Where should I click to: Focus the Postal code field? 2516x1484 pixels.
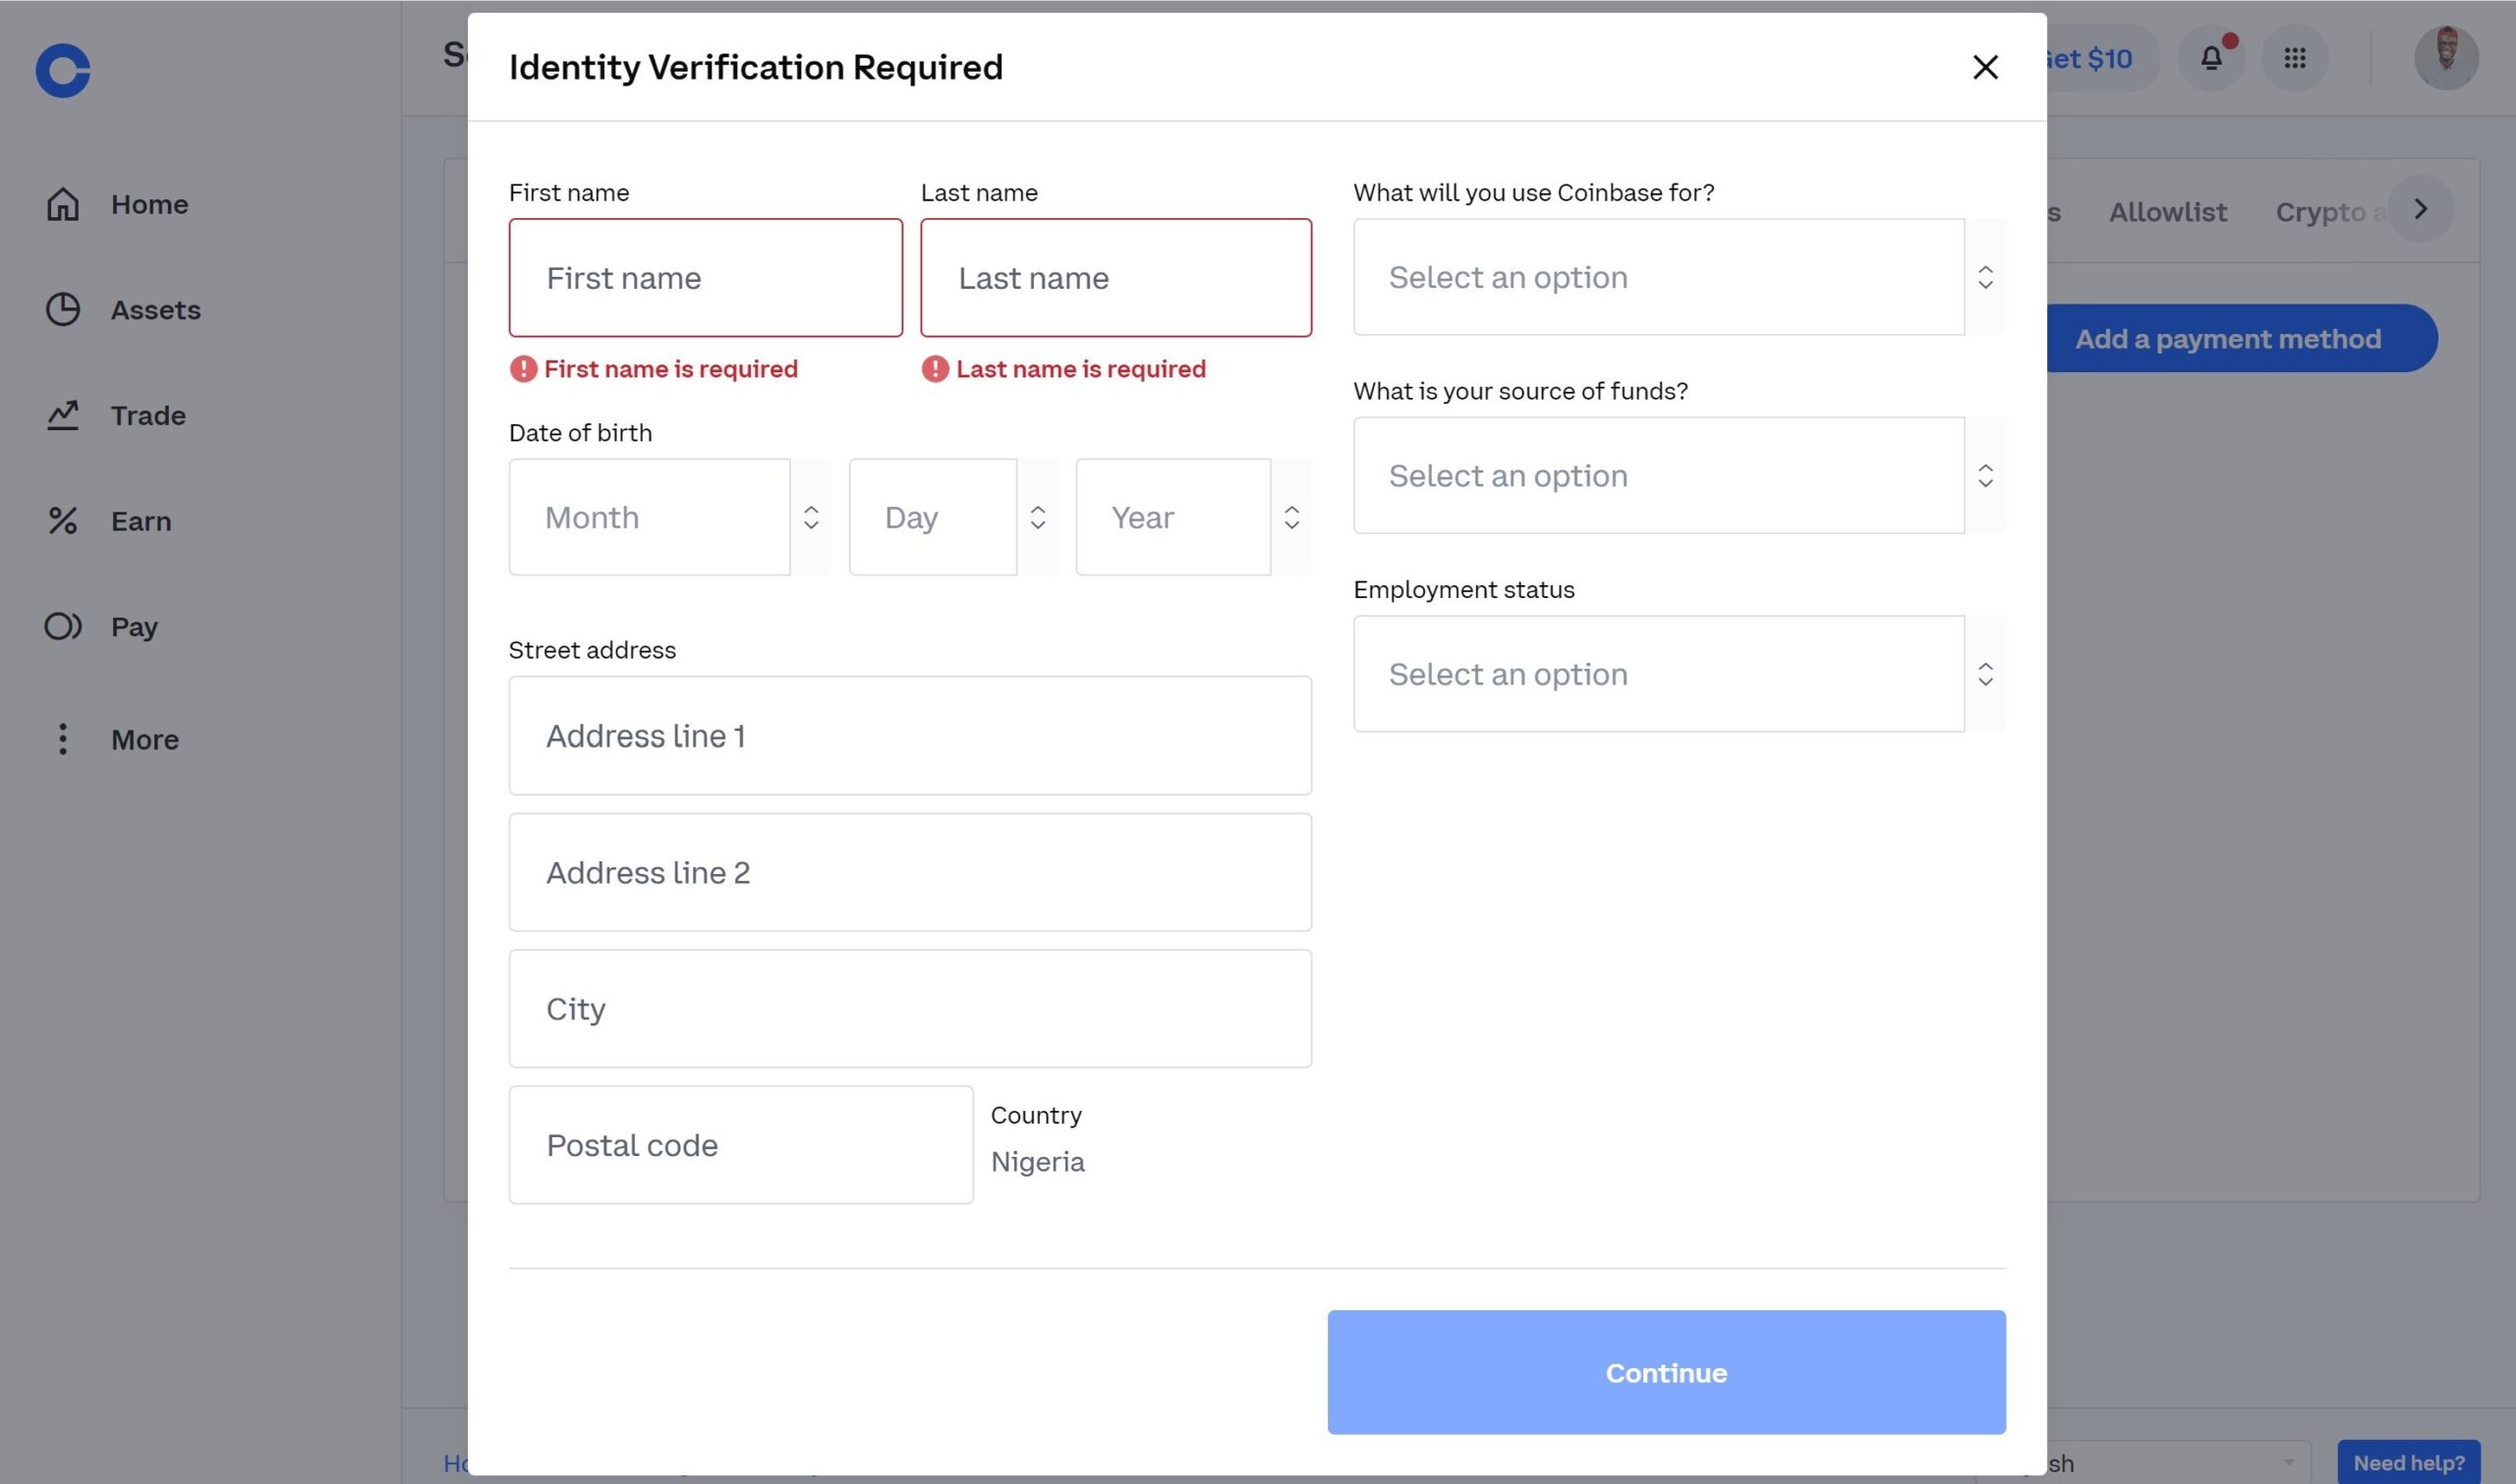coord(741,1145)
